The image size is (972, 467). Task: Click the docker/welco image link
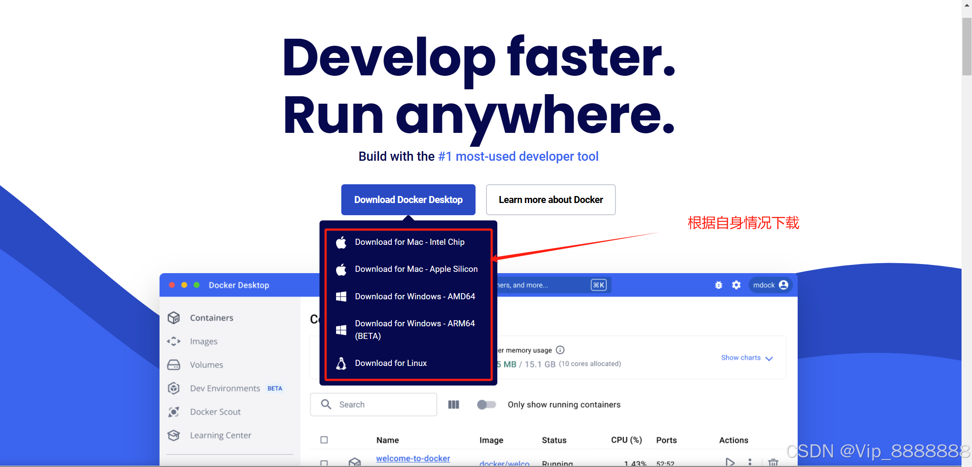point(504,463)
